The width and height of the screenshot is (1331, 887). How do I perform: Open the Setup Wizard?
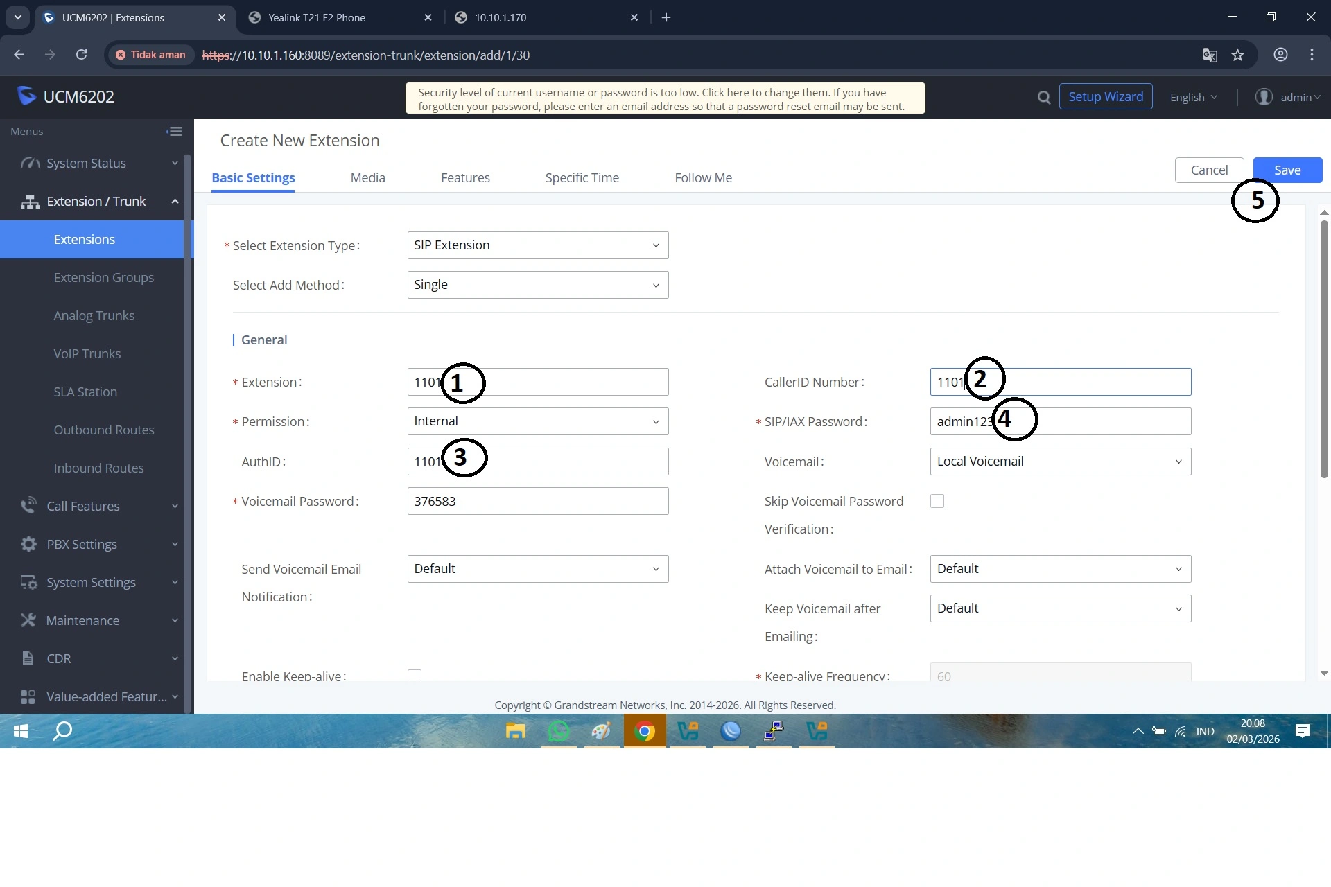(x=1105, y=97)
